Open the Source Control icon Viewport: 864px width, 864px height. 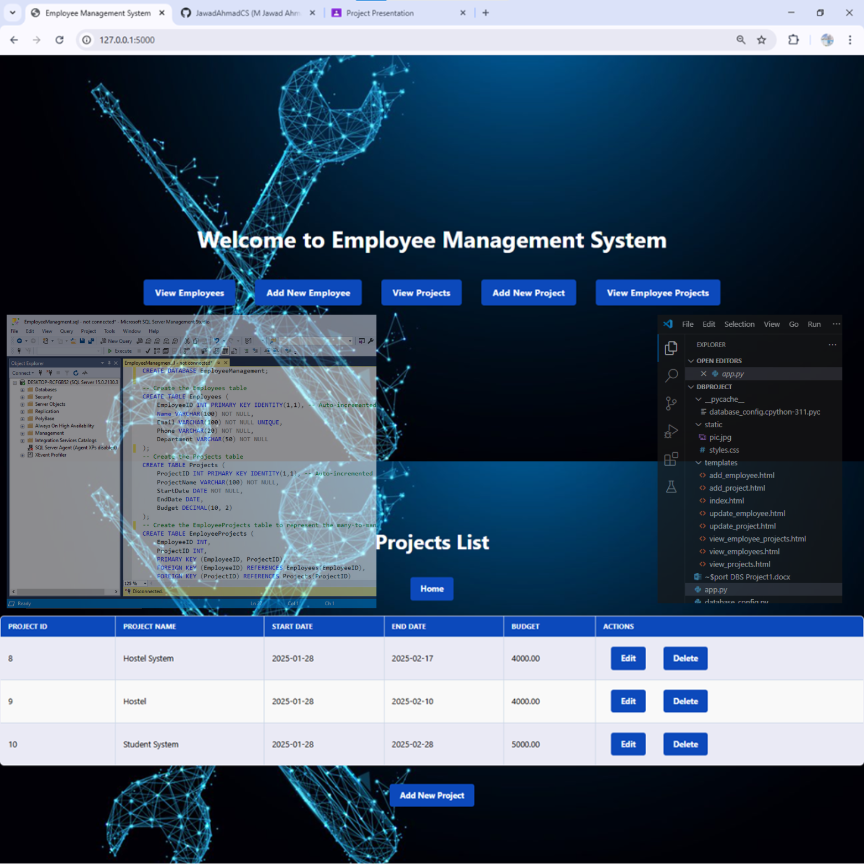click(671, 404)
